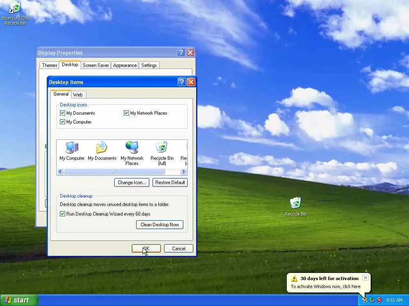This screenshot has height=306, width=409.
Task: Click the network connection tray icon
Action: point(372,300)
